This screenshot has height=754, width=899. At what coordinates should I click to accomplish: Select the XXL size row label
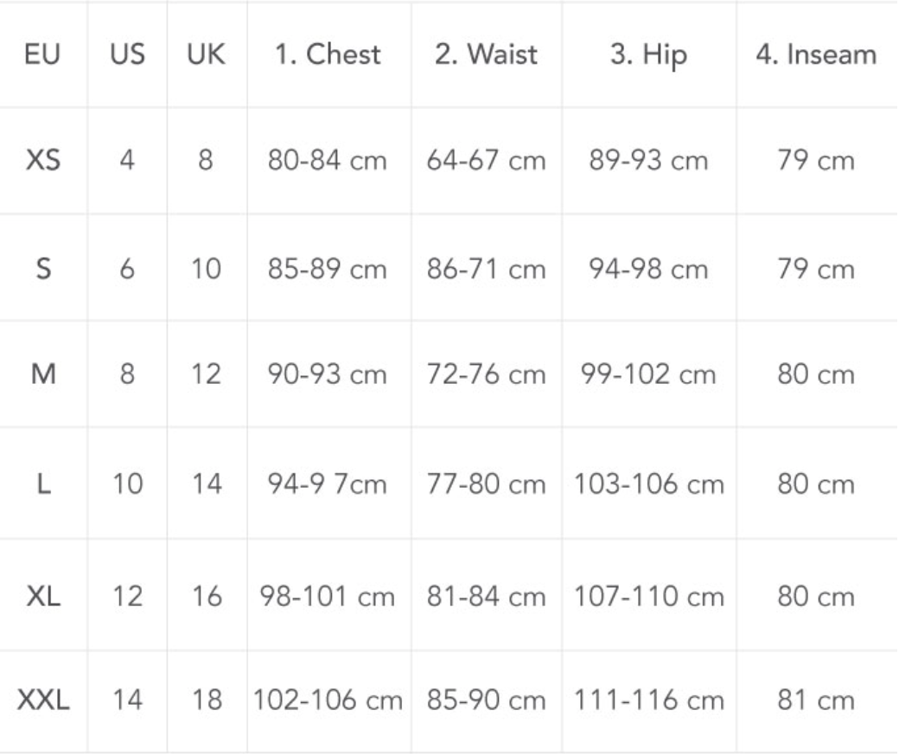(x=42, y=700)
